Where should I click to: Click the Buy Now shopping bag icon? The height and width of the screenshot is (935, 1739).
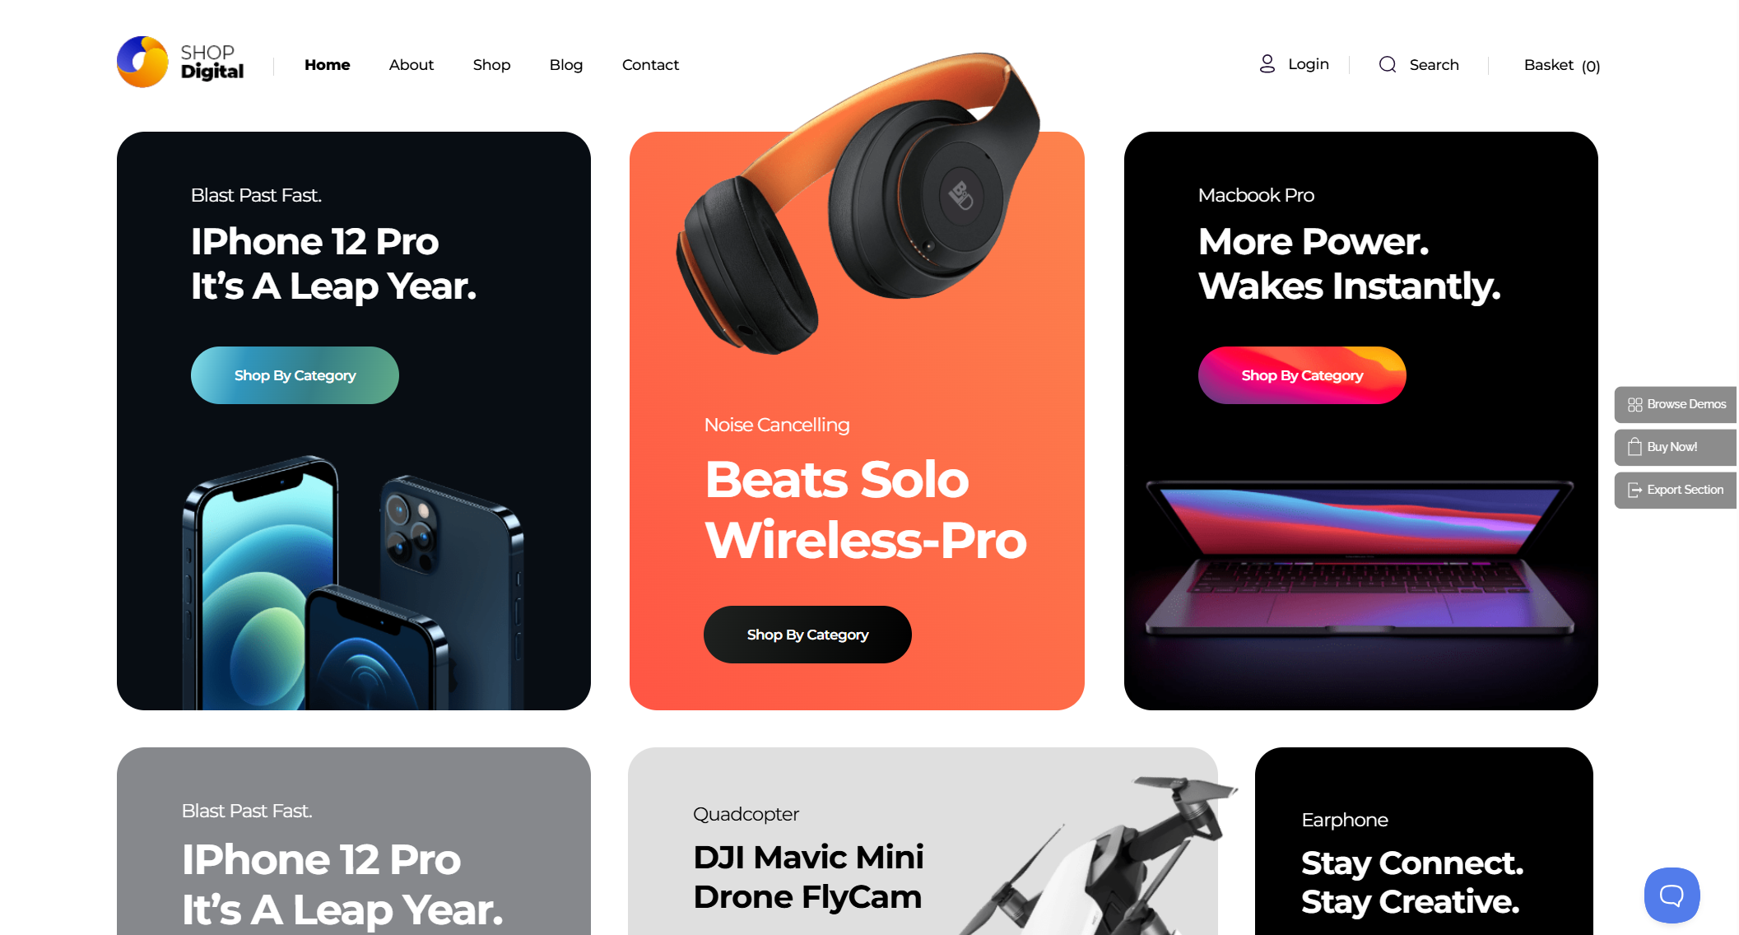click(1634, 447)
